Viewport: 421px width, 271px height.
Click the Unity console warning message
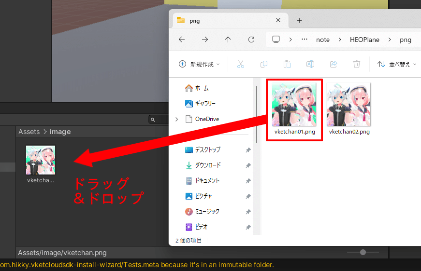click(137, 265)
